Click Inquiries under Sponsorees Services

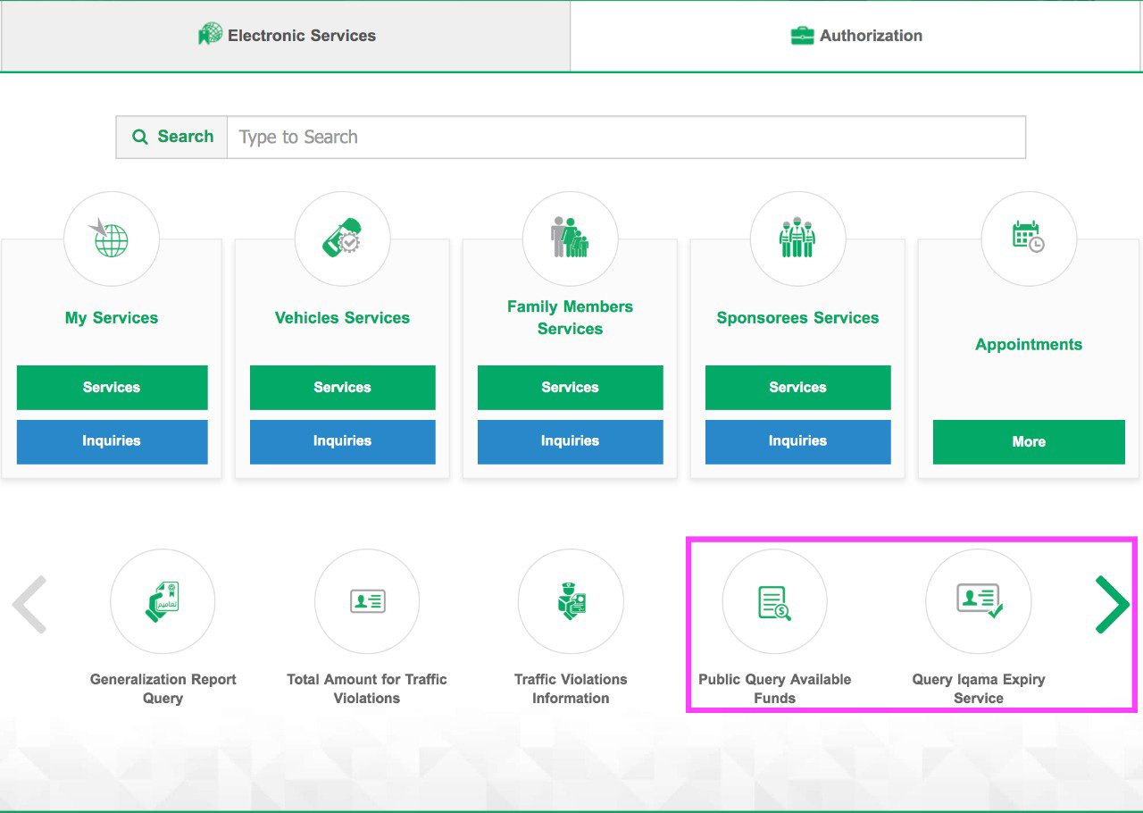tap(797, 441)
